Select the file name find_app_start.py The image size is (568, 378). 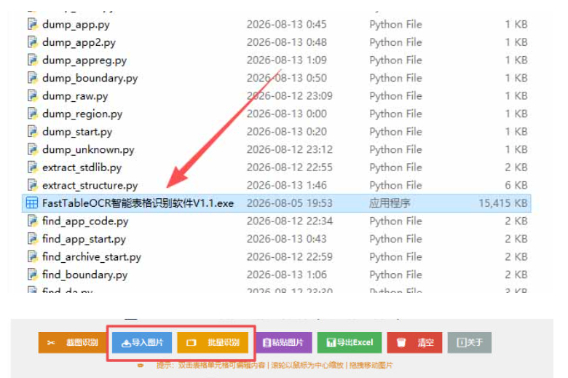tap(84, 239)
